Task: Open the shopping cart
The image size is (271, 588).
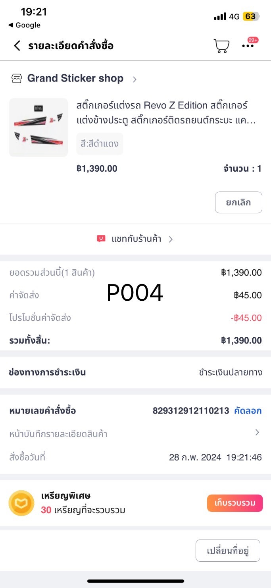Action: [221, 46]
